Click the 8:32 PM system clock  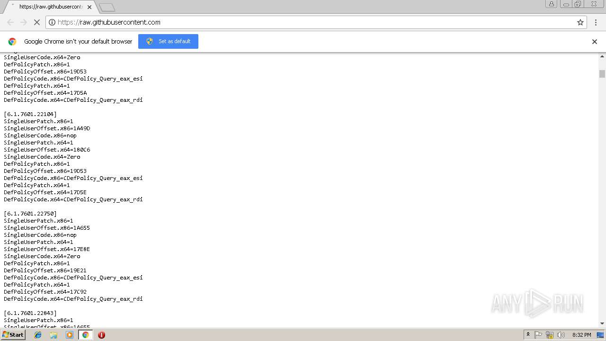581,335
